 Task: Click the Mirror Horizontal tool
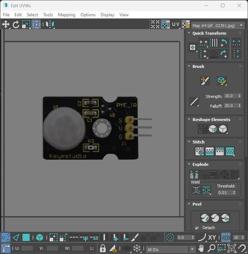50,25
